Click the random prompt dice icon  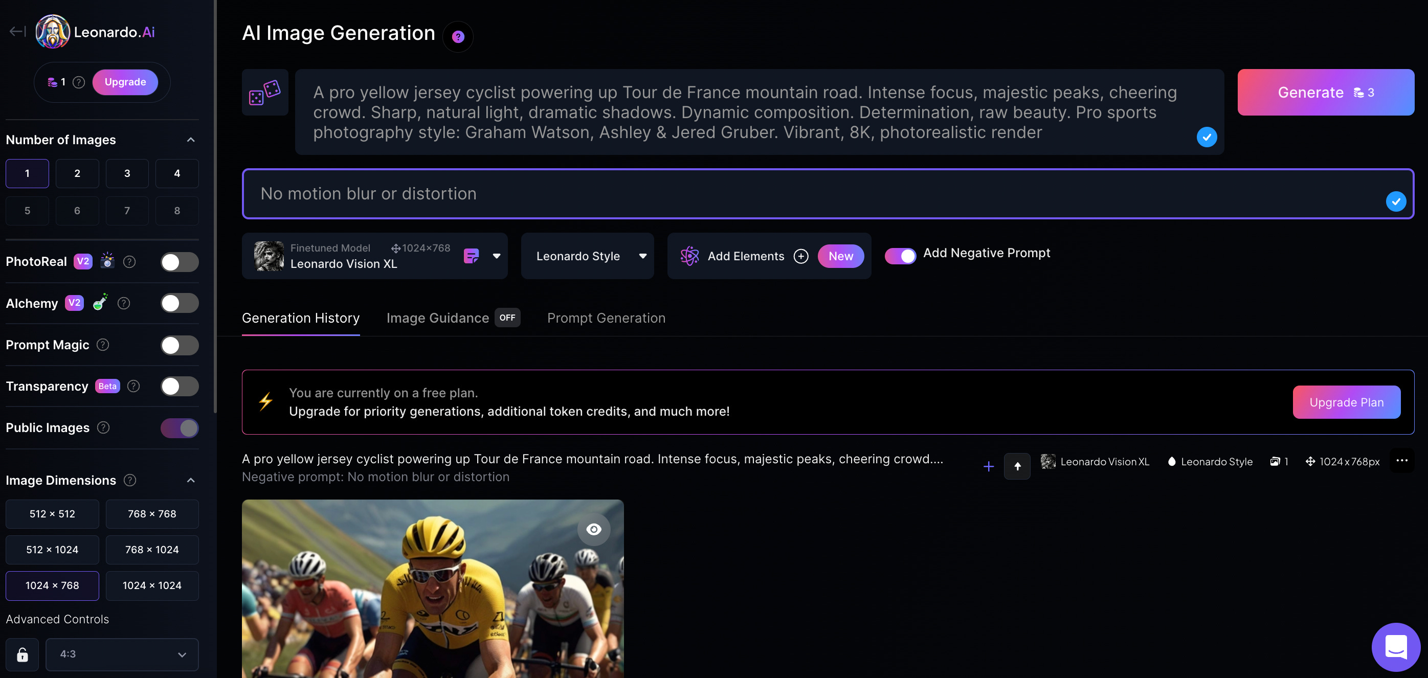[x=265, y=92]
